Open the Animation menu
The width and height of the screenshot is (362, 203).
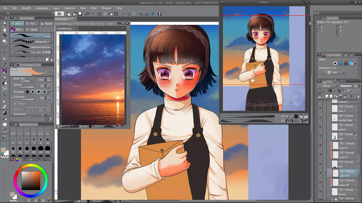coord(42,8)
